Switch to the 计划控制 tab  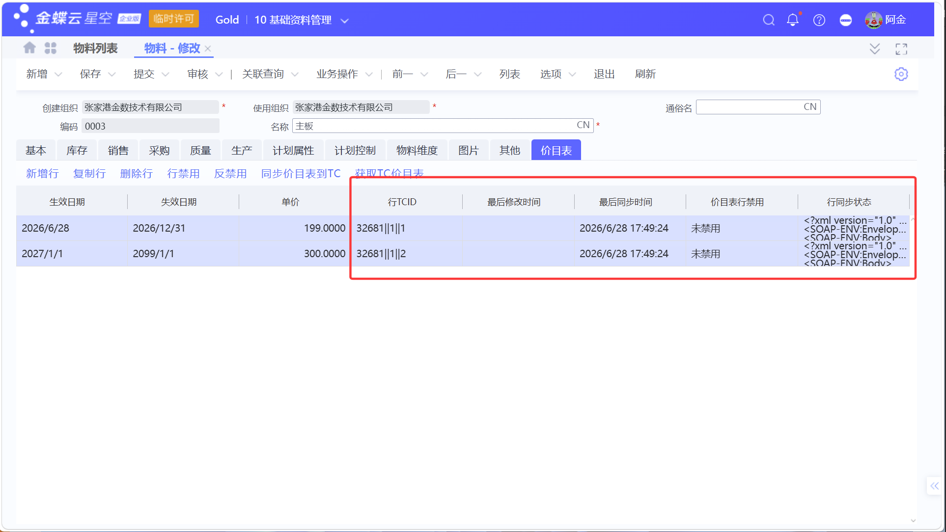(355, 150)
